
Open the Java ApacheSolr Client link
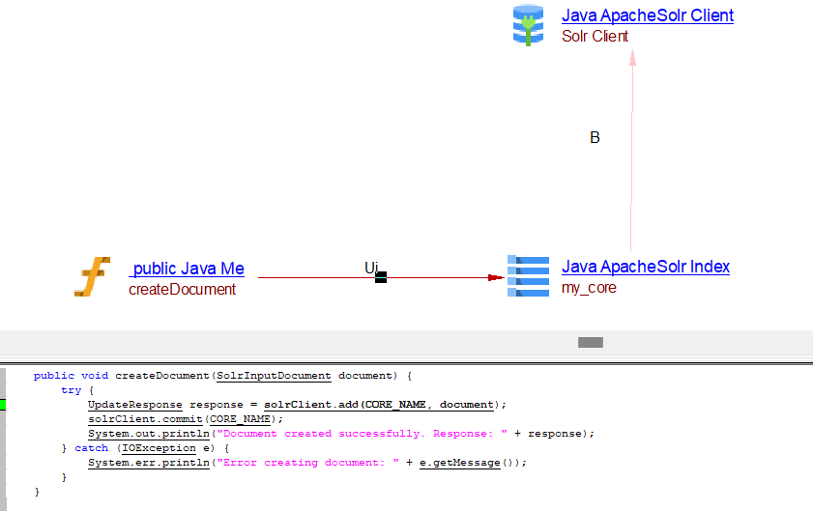click(x=647, y=15)
